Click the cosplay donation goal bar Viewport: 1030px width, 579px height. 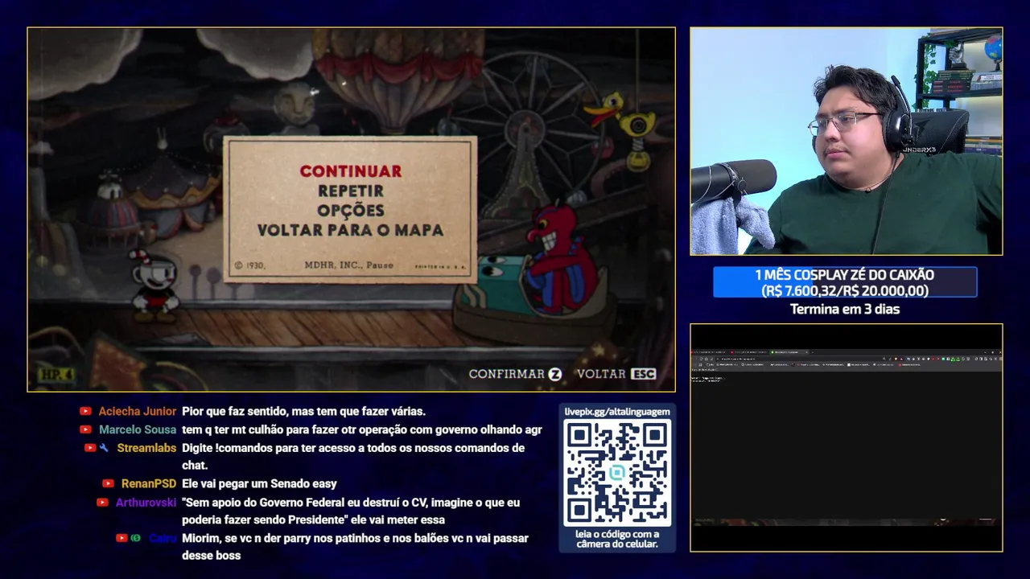pyautogui.click(x=845, y=282)
